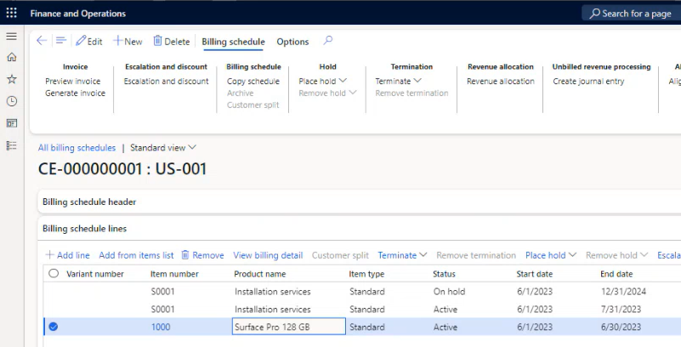Select the Surface Pro row checkmark
Image resolution: width=681 pixels, height=347 pixels.
54,327
